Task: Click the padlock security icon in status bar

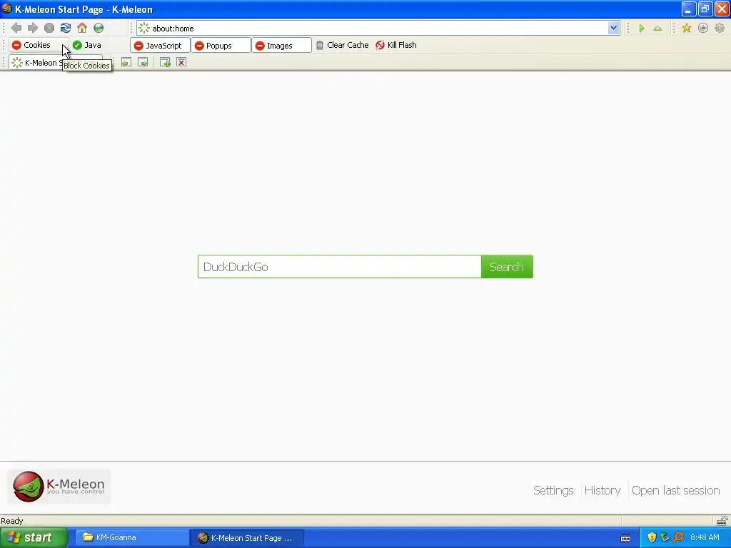Action: pos(722,520)
